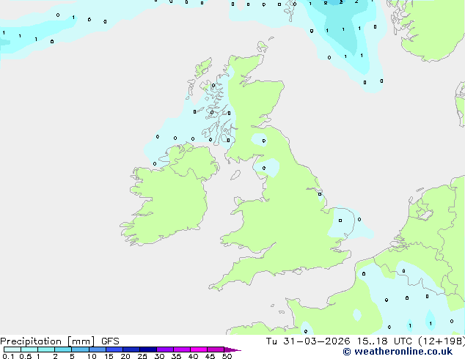This screenshot has height=359, width=465.
Task: Click the 'Precipitation [mm]' title text
Action: [x=48, y=341]
